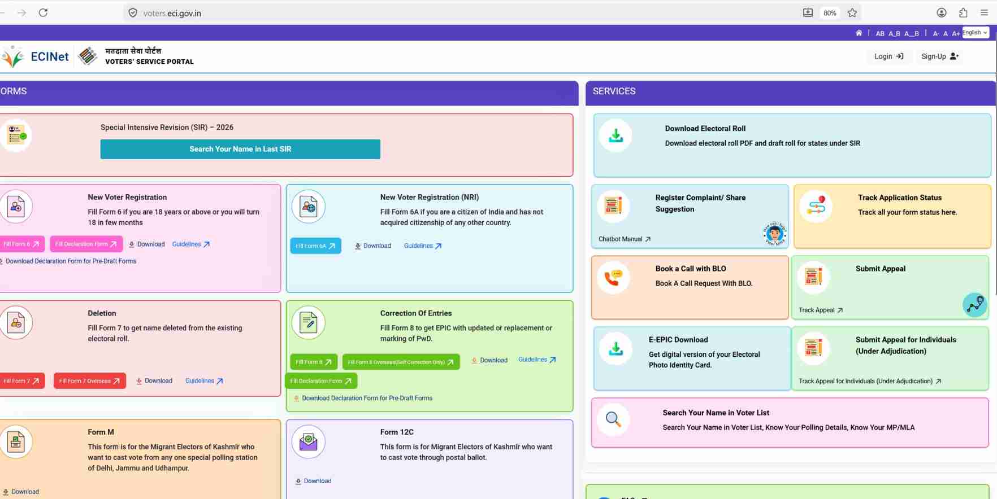
Task: Go to the portal home icon
Action: click(x=859, y=33)
